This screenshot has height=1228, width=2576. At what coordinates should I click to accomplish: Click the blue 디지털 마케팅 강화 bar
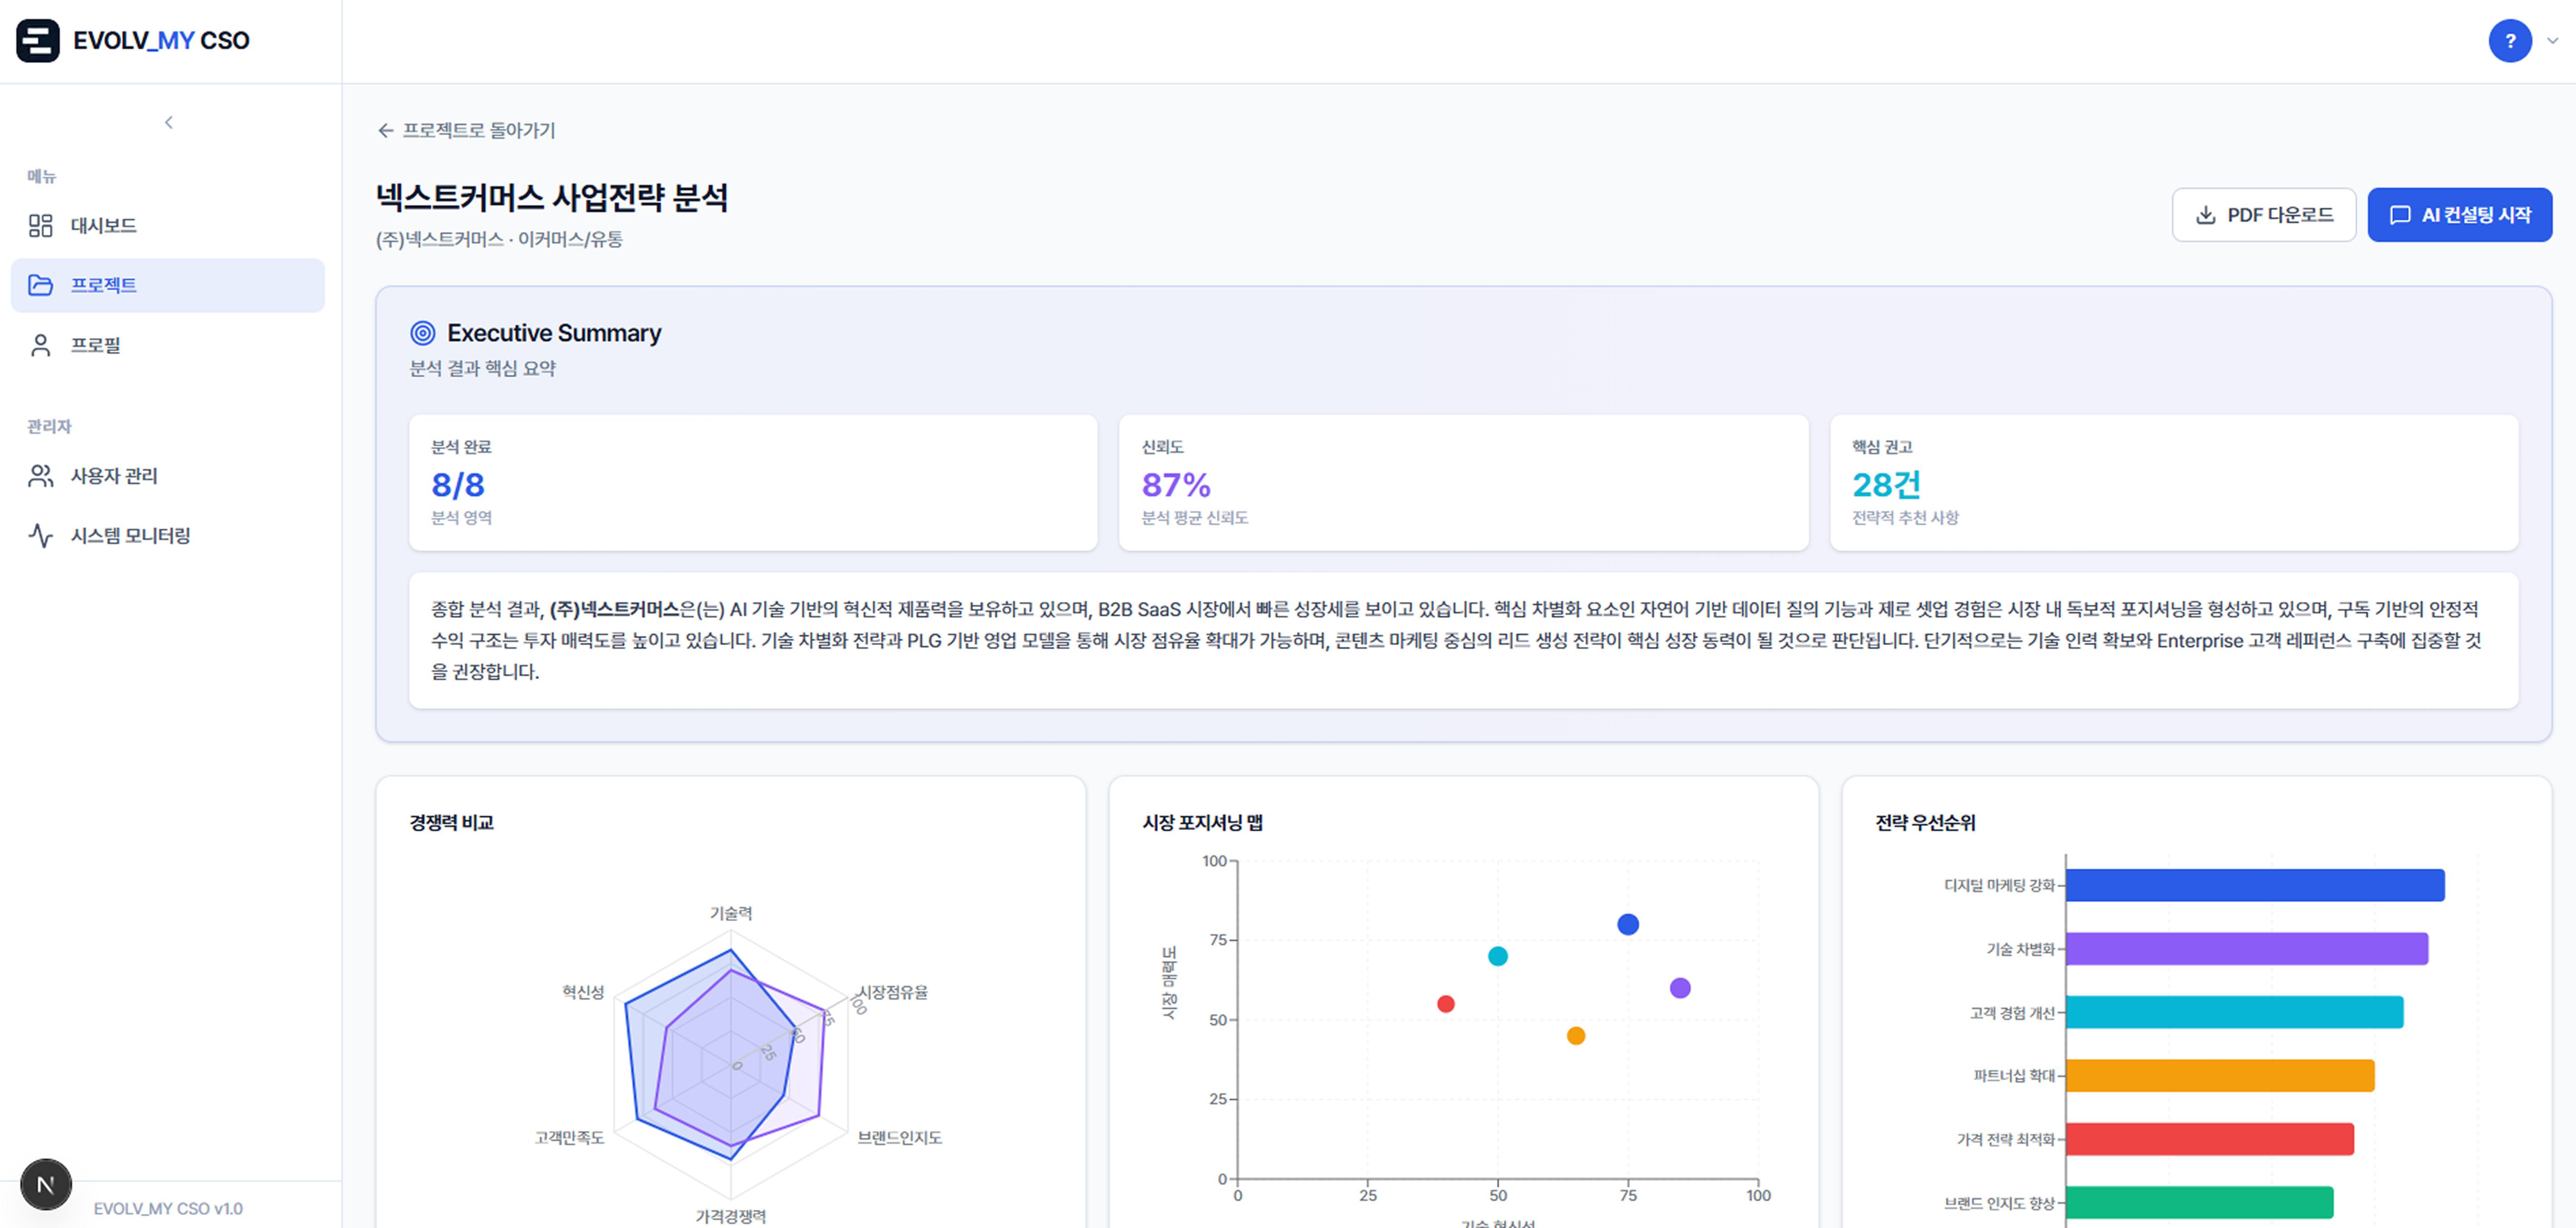pos(2254,885)
